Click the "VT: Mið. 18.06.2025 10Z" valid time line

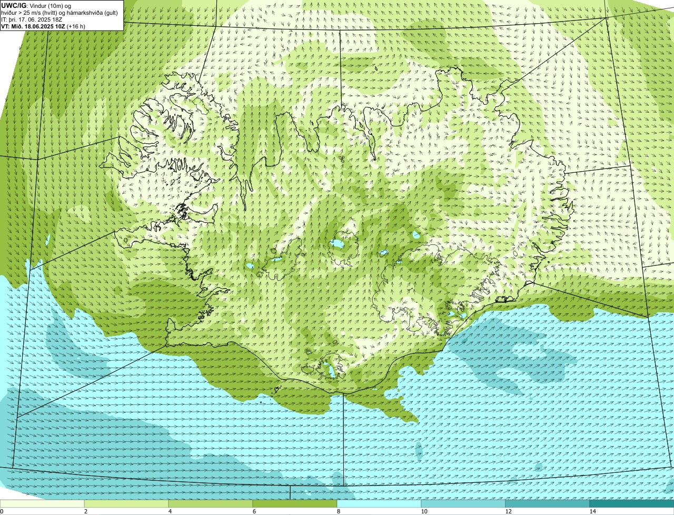pos(43,26)
